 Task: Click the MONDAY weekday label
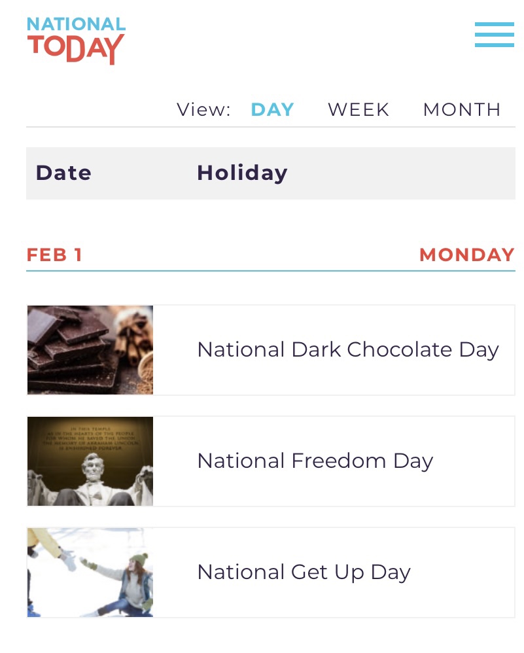tap(466, 255)
